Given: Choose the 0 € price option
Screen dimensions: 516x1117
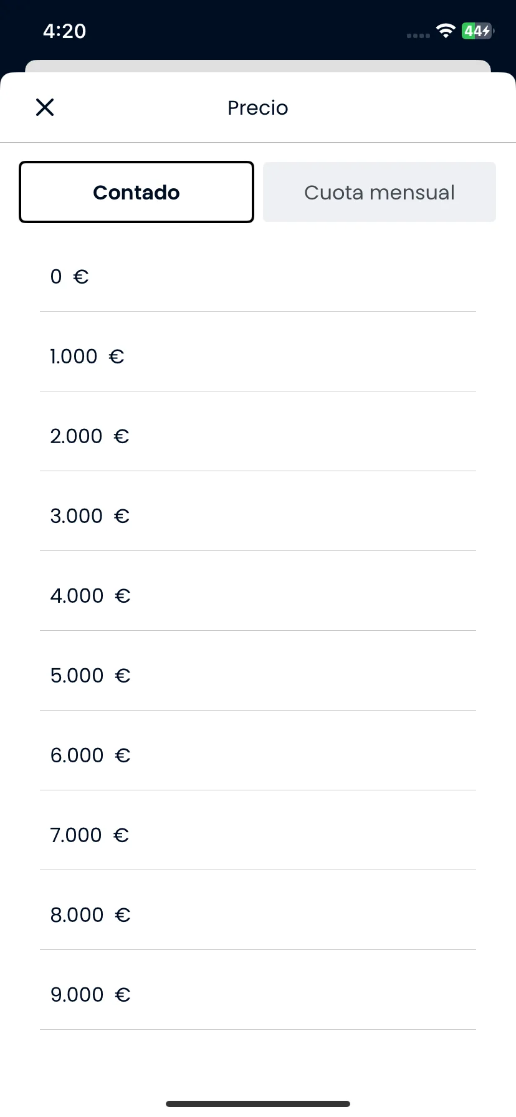Looking at the screenshot, I should (258, 277).
